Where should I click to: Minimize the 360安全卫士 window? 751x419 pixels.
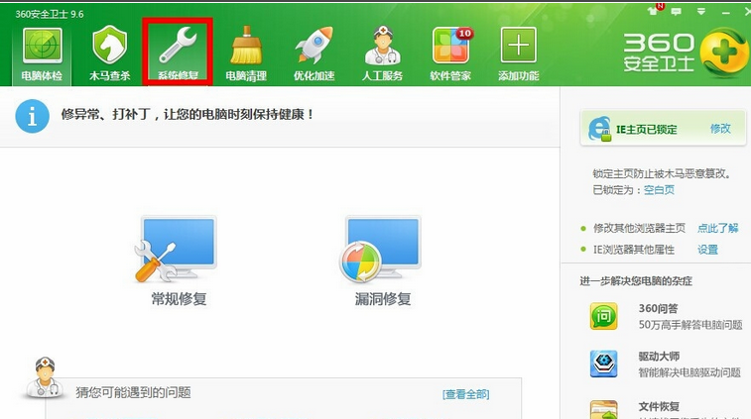coord(726,12)
